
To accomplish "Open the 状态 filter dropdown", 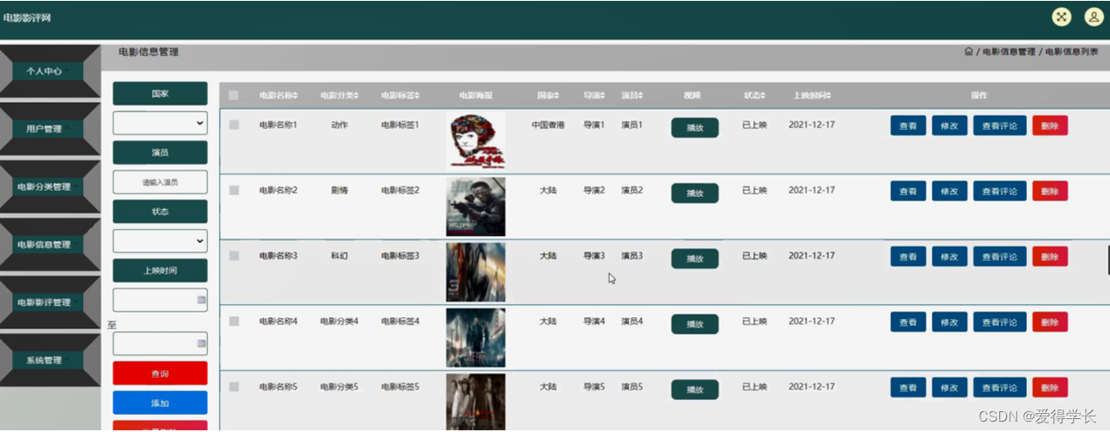I will [x=160, y=240].
